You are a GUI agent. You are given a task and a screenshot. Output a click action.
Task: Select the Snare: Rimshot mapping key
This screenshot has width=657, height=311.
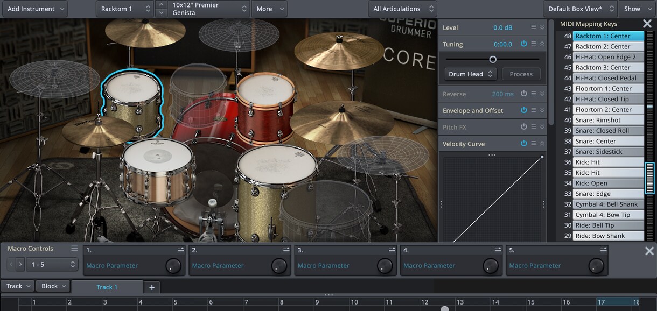click(x=609, y=120)
